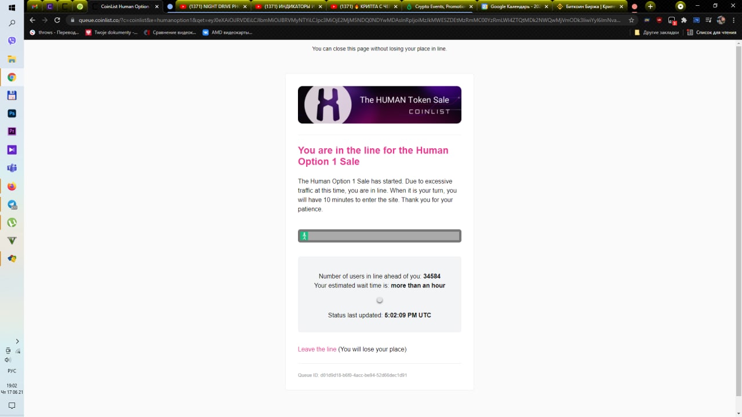Bookmark this page with star icon
This screenshot has width=742, height=417.
(631, 20)
